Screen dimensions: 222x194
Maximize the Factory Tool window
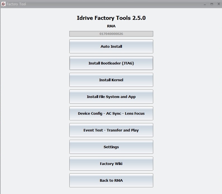point(212,4)
